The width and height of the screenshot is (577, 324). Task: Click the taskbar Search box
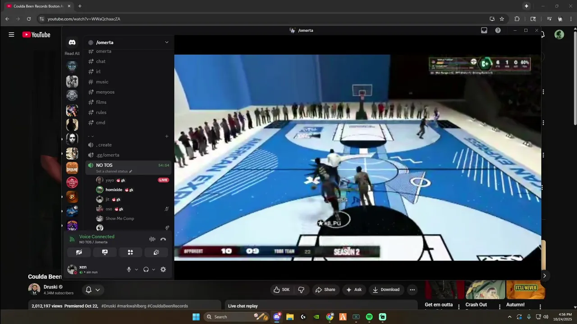pos(236,317)
